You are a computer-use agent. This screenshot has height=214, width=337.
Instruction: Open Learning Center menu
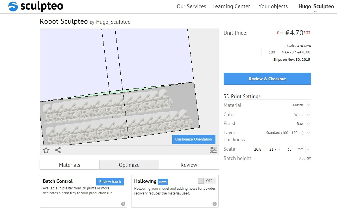point(231,7)
